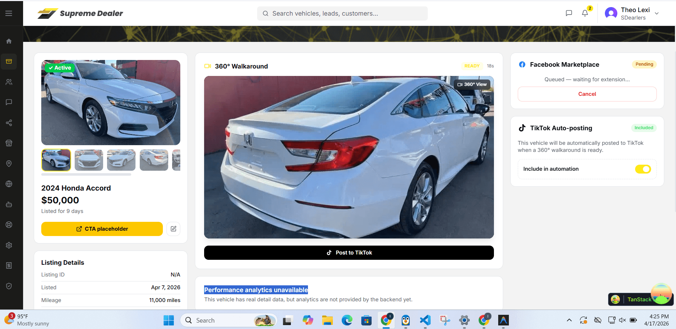Screen dimensions: 676x329
Task: Click the edit pencil icon beside CTA placeholder
Action: click(173, 229)
